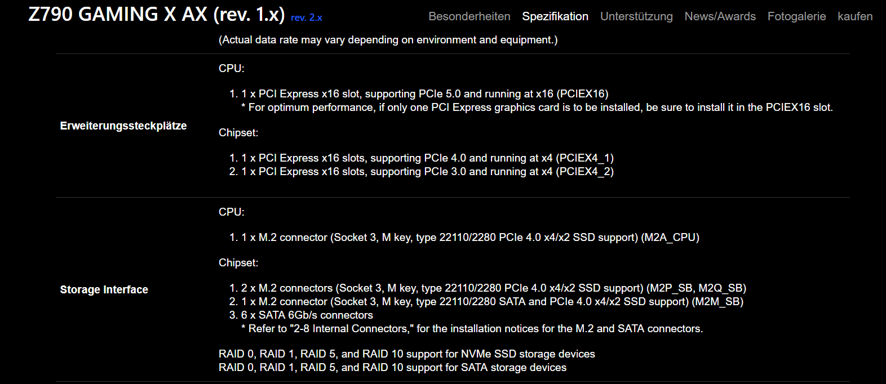886x384 pixels.
Task: Select the Storage Interface row label
Action: tap(104, 289)
